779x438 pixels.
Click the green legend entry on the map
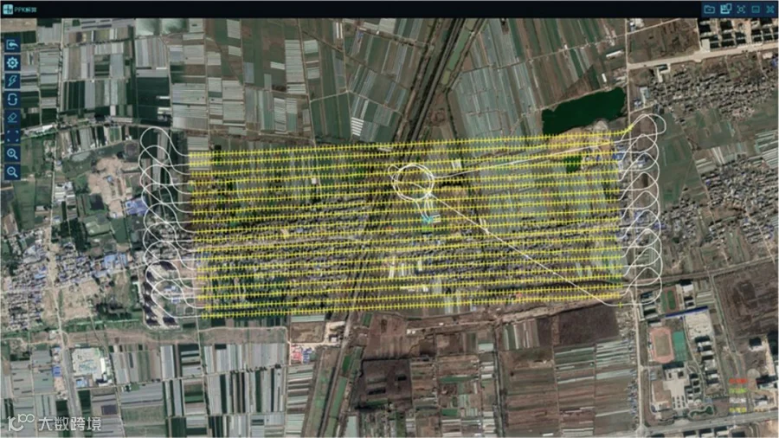click(737, 390)
